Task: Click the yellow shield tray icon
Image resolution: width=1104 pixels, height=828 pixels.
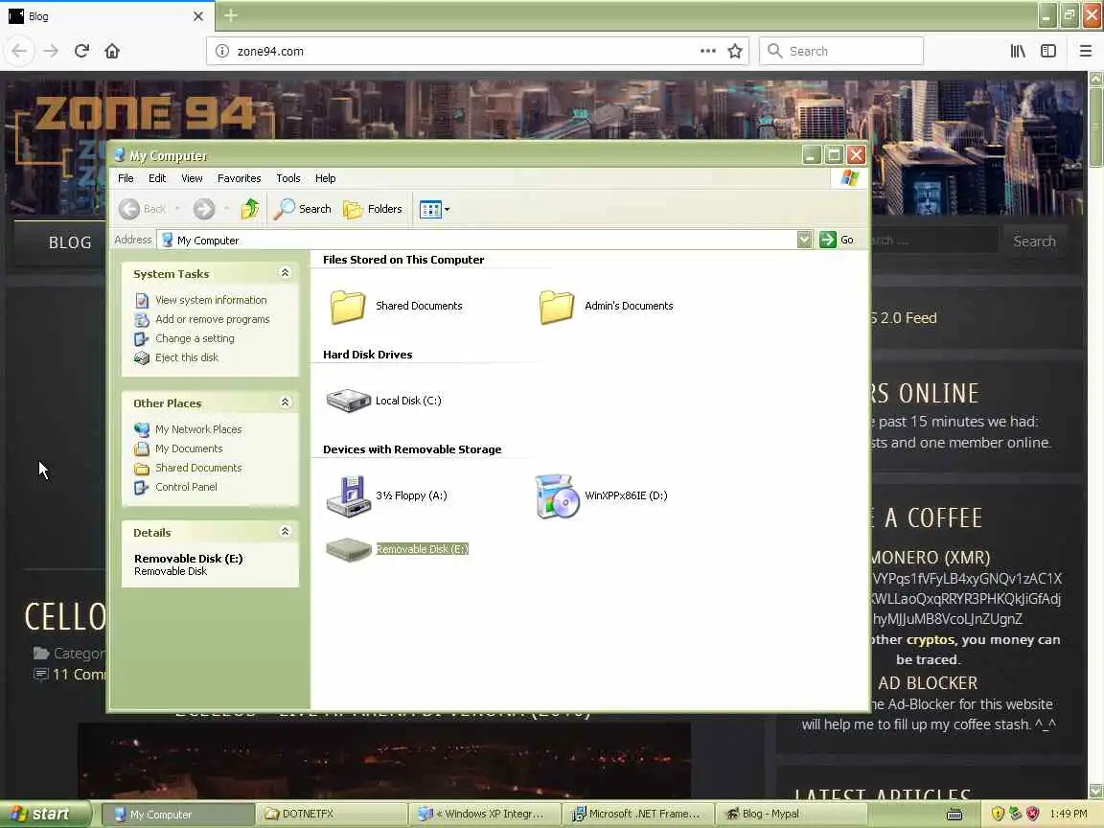Action: click(997, 814)
